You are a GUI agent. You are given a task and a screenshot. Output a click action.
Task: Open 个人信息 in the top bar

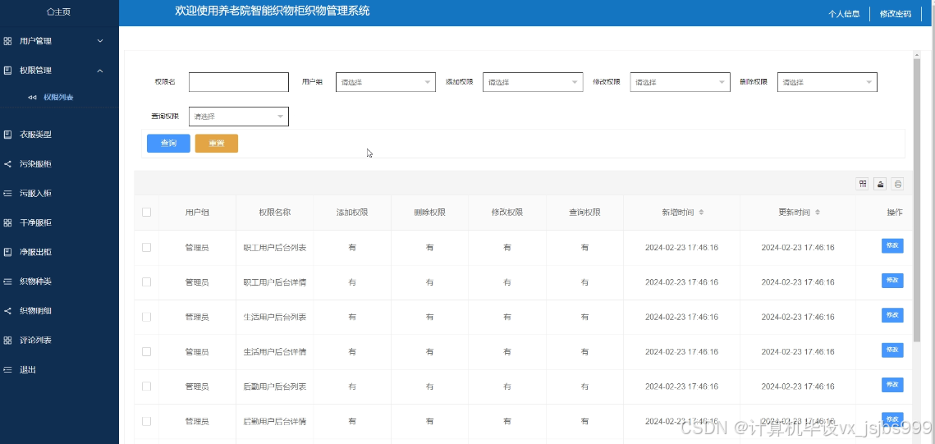[844, 14]
